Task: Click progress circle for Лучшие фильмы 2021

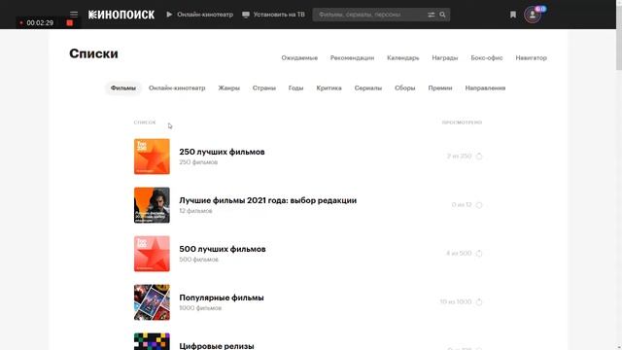Action: [479, 205]
